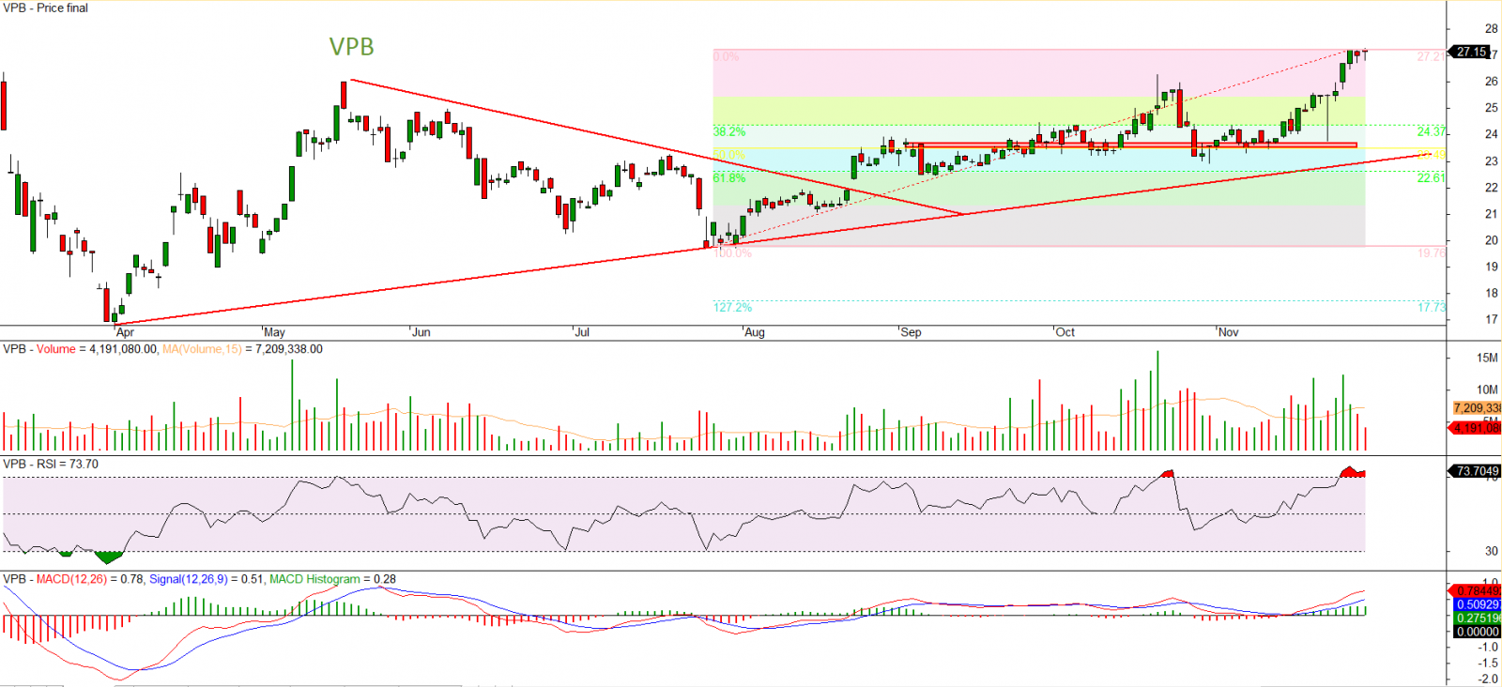Click the 'May' date axis label
This screenshot has width=1502, height=687.
(x=274, y=332)
